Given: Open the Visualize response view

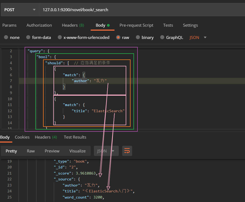Looking at the screenshot, I should coord(78,151).
